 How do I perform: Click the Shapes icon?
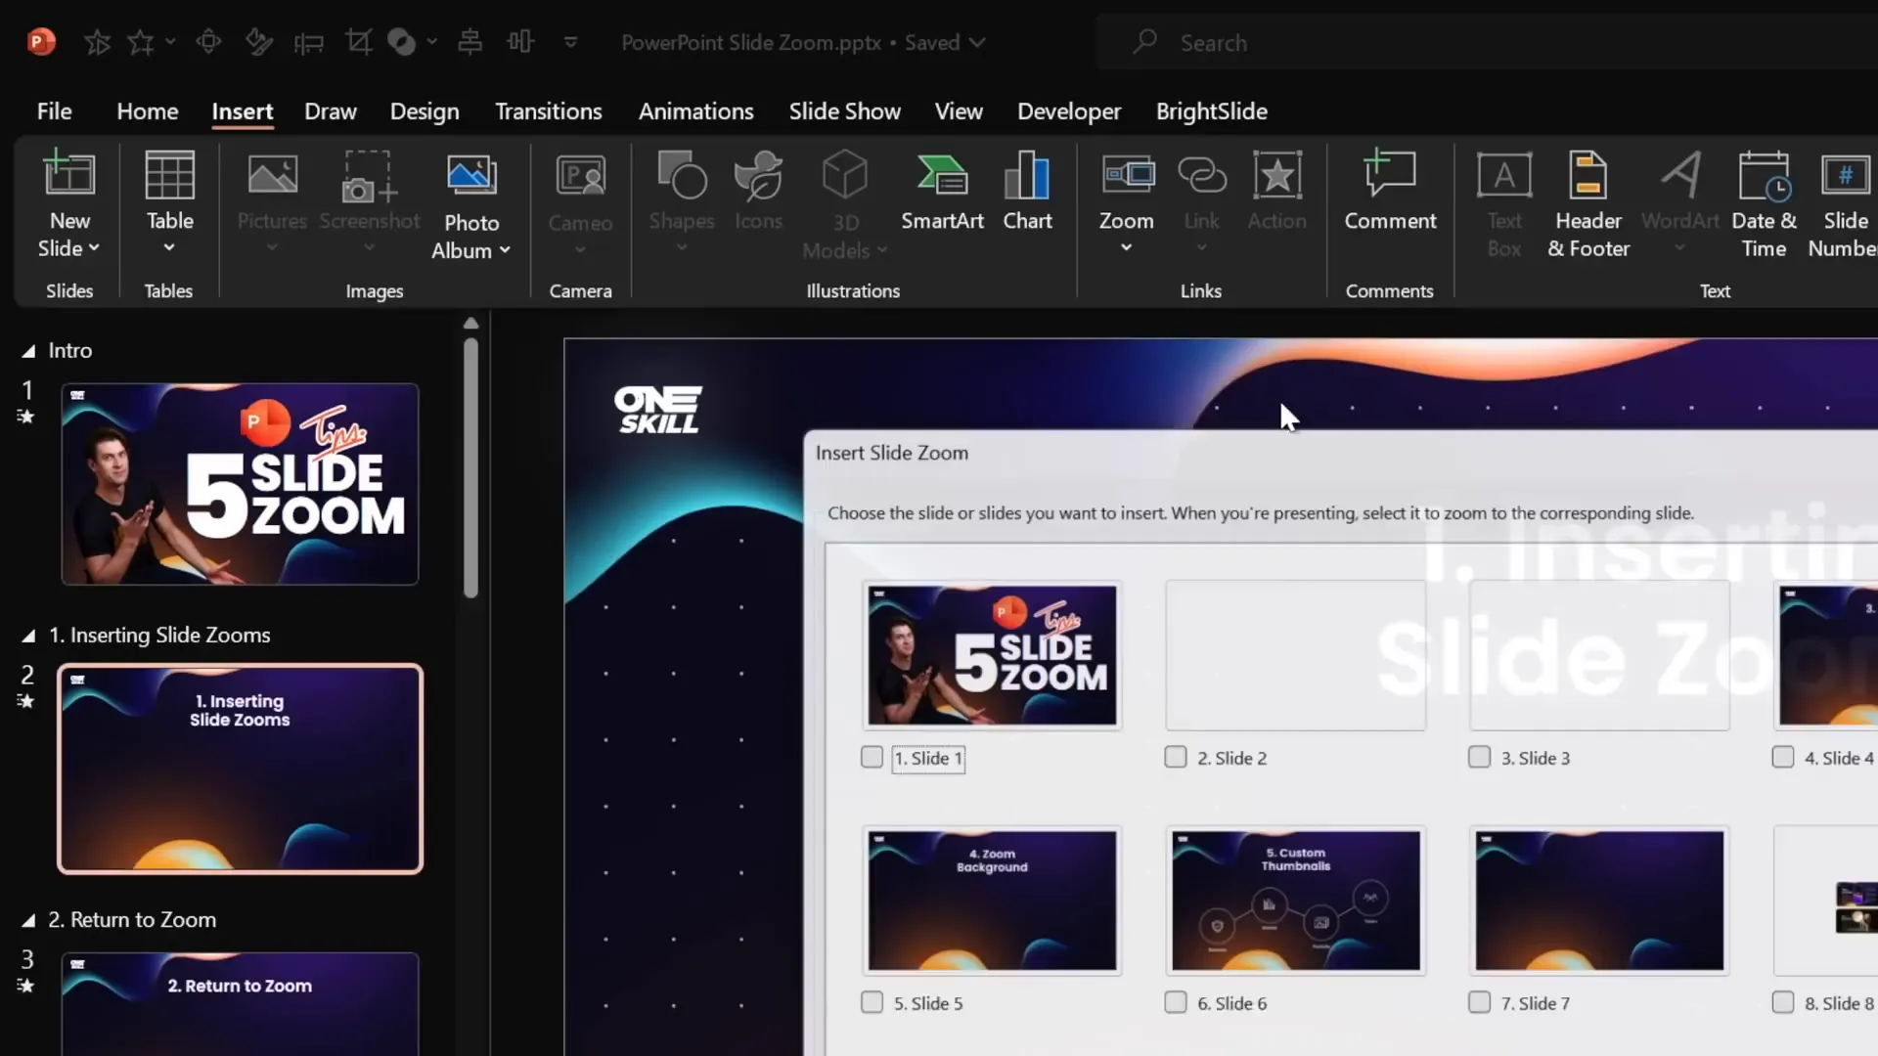coord(682,176)
